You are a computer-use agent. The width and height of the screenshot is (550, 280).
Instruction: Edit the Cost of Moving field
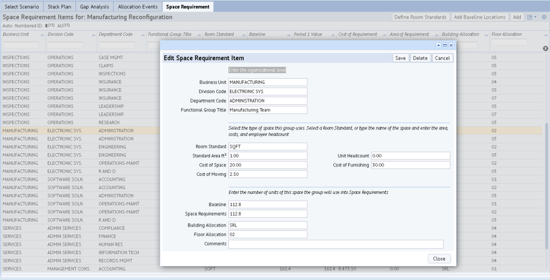(x=268, y=174)
